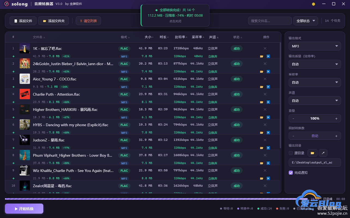The image size is (350, 218).
Task: Play the converted 24kGoldn track
Action: coord(268,72)
